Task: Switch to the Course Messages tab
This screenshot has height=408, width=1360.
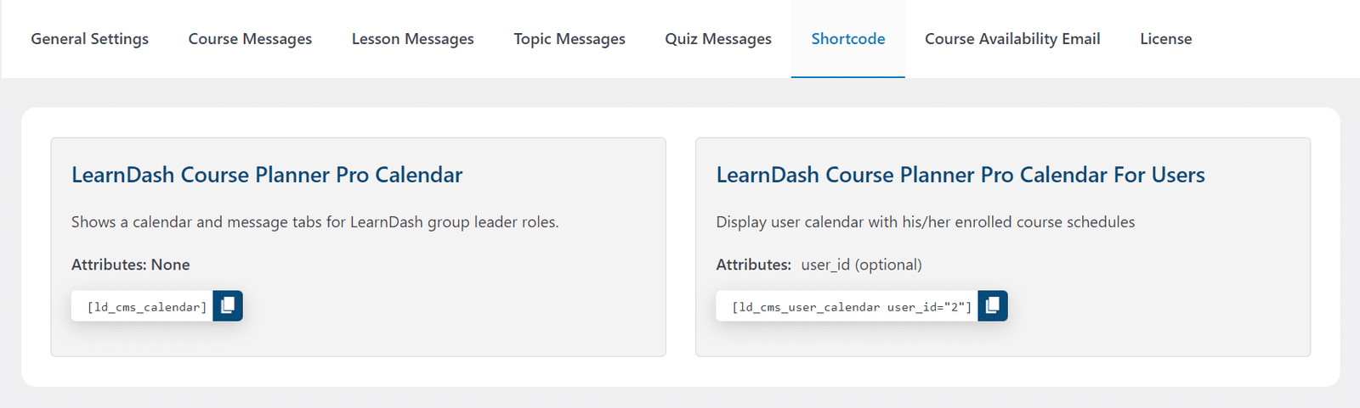Action: [x=250, y=39]
